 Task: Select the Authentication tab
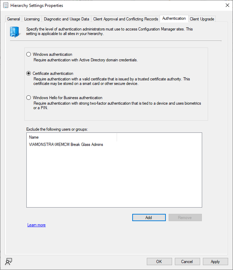[x=174, y=18]
